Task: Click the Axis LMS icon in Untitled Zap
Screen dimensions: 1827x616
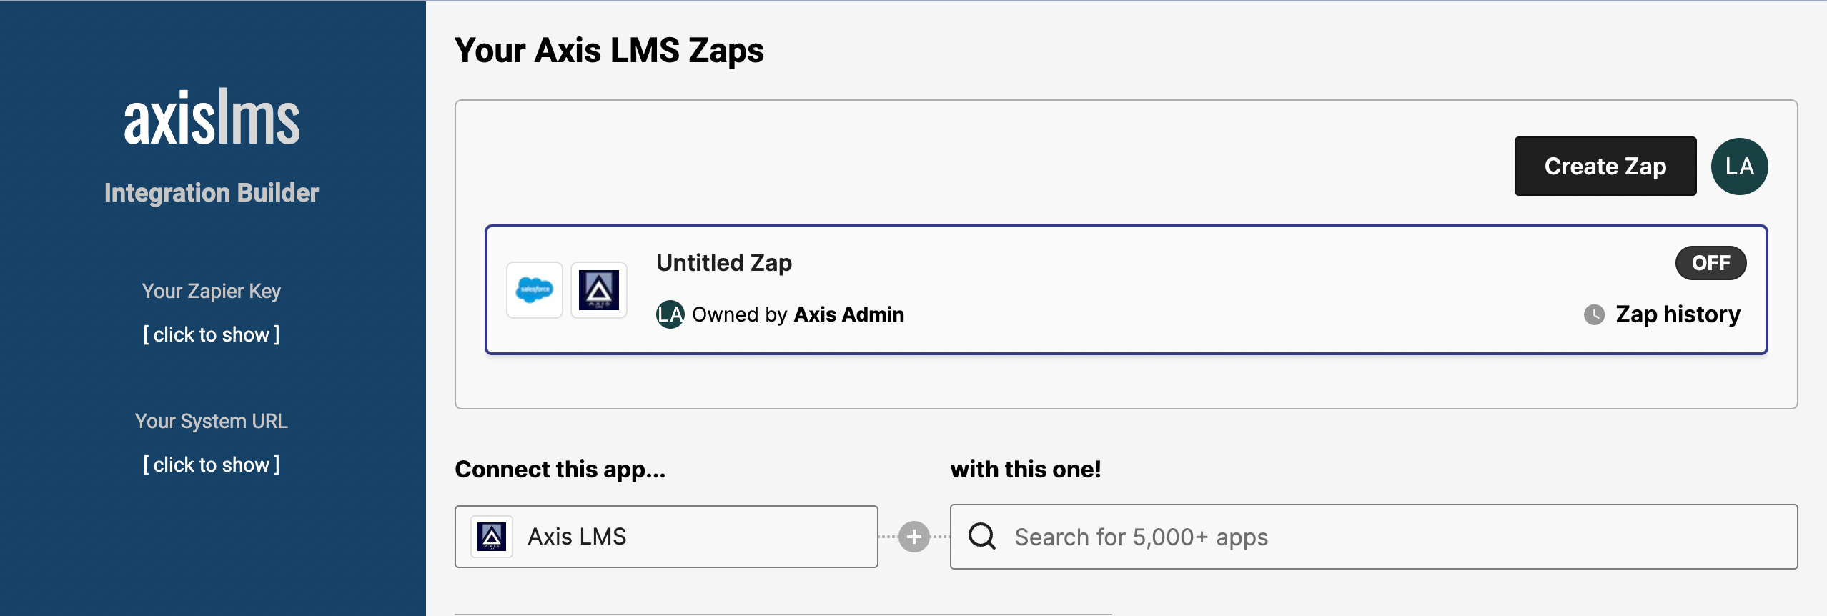Action: (x=599, y=290)
